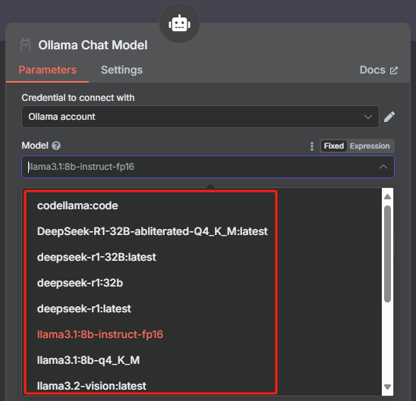Open Model options three-dot menu
This screenshot has width=416, height=401.
tap(312, 146)
